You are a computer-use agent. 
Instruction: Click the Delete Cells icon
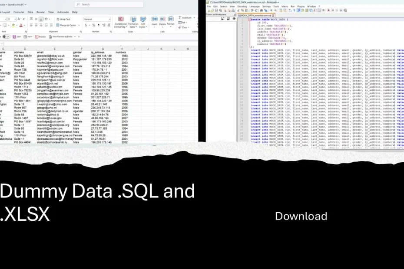pyautogui.click(x=162, y=19)
